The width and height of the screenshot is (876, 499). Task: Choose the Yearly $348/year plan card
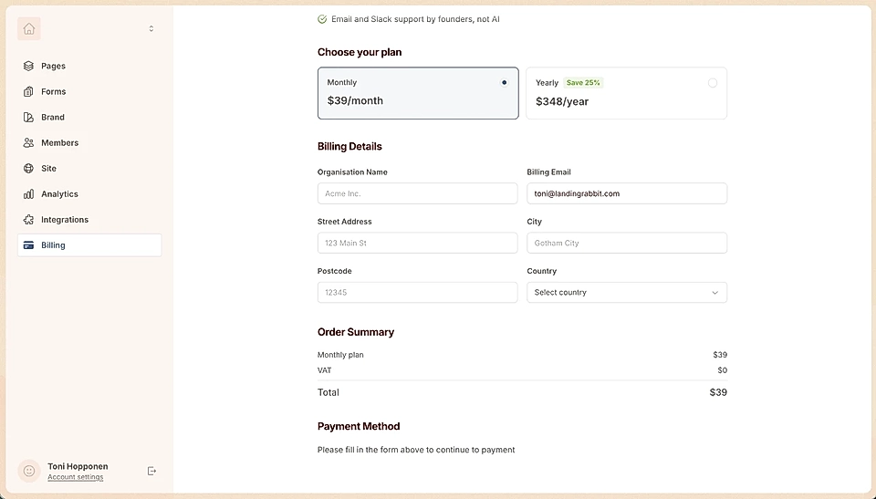coord(626,93)
